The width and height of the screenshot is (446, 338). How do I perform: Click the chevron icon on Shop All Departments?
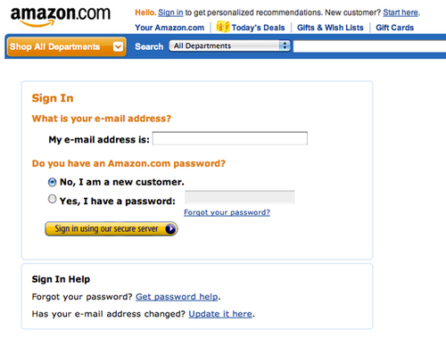click(x=118, y=46)
